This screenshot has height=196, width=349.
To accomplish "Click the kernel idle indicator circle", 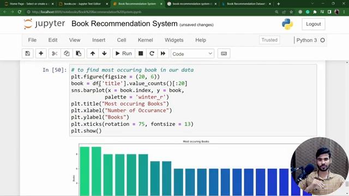I will tap(322, 40).
